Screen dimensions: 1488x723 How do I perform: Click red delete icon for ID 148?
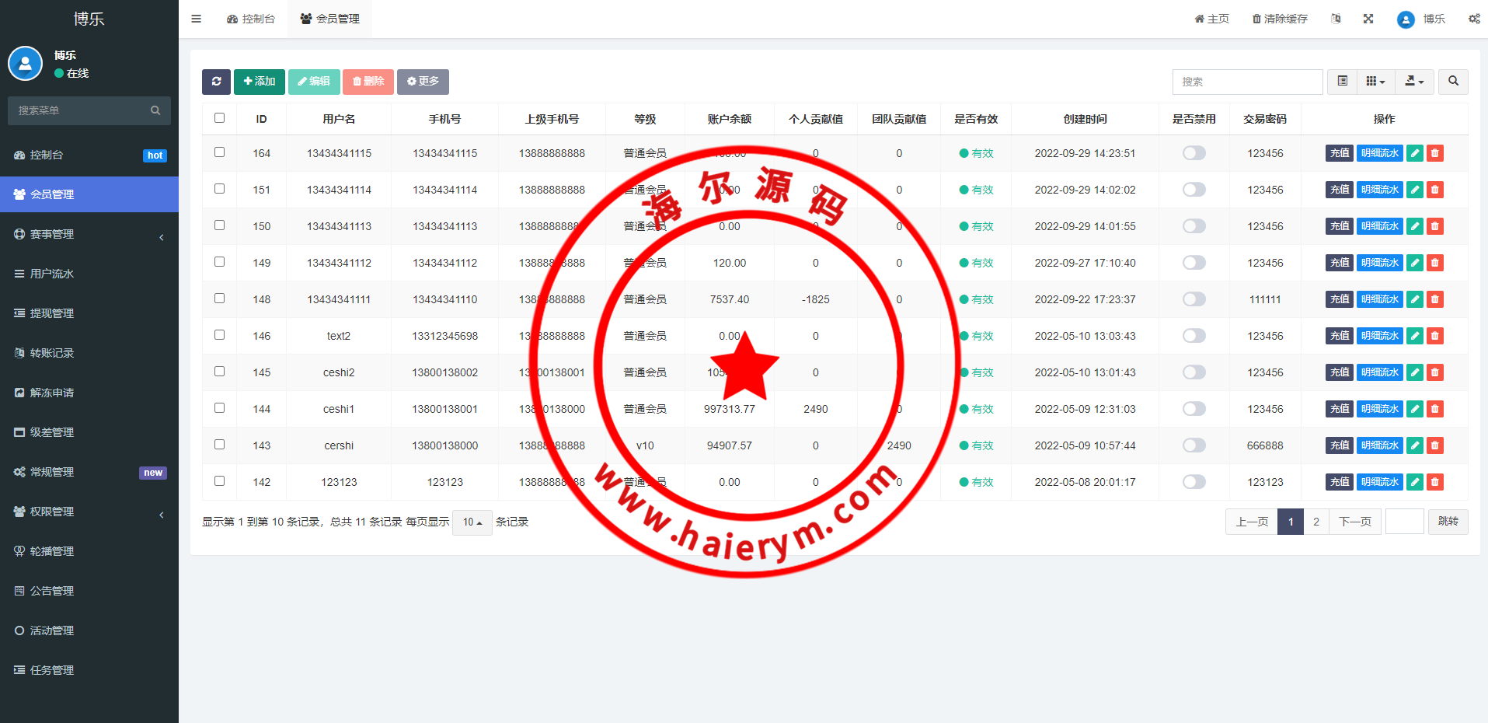pos(1435,299)
